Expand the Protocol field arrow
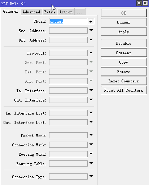The height and width of the screenshot is (185, 149). click(x=91, y=52)
